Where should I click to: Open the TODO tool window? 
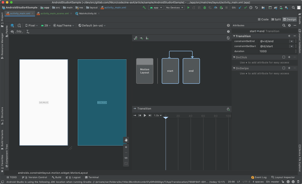coord(12,177)
